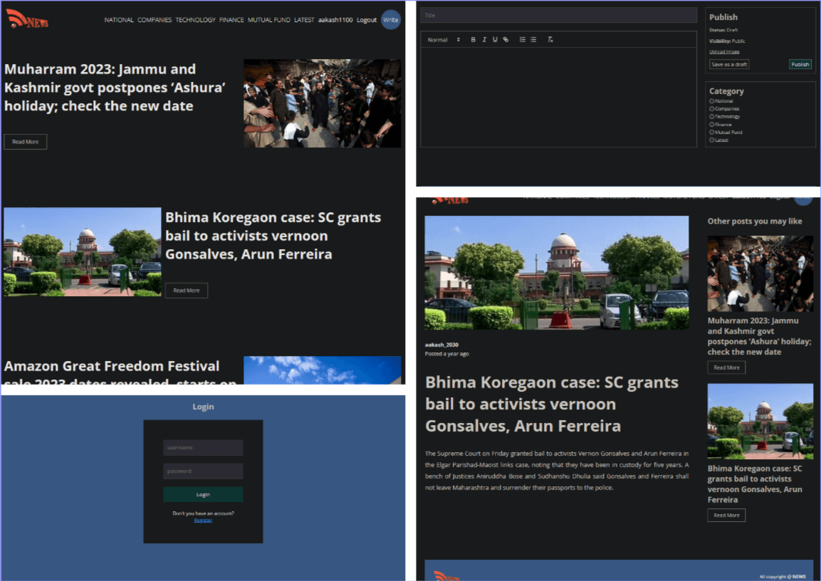Select the Companies category radio button
The image size is (821, 581).
pyautogui.click(x=711, y=109)
